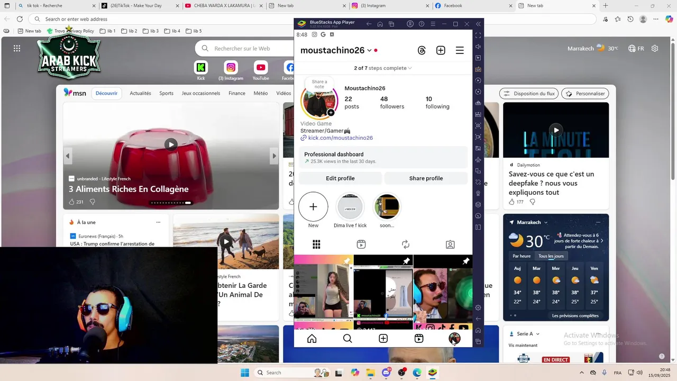This screenshot has height=381, width=677.
Task: Tap the create post plus icon in Instagram header
Action: point(441,50)
